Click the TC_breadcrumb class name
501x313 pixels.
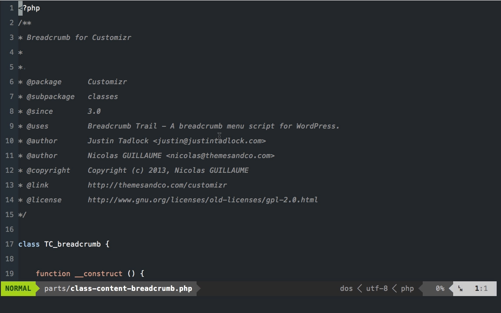(x=73, y=244)
